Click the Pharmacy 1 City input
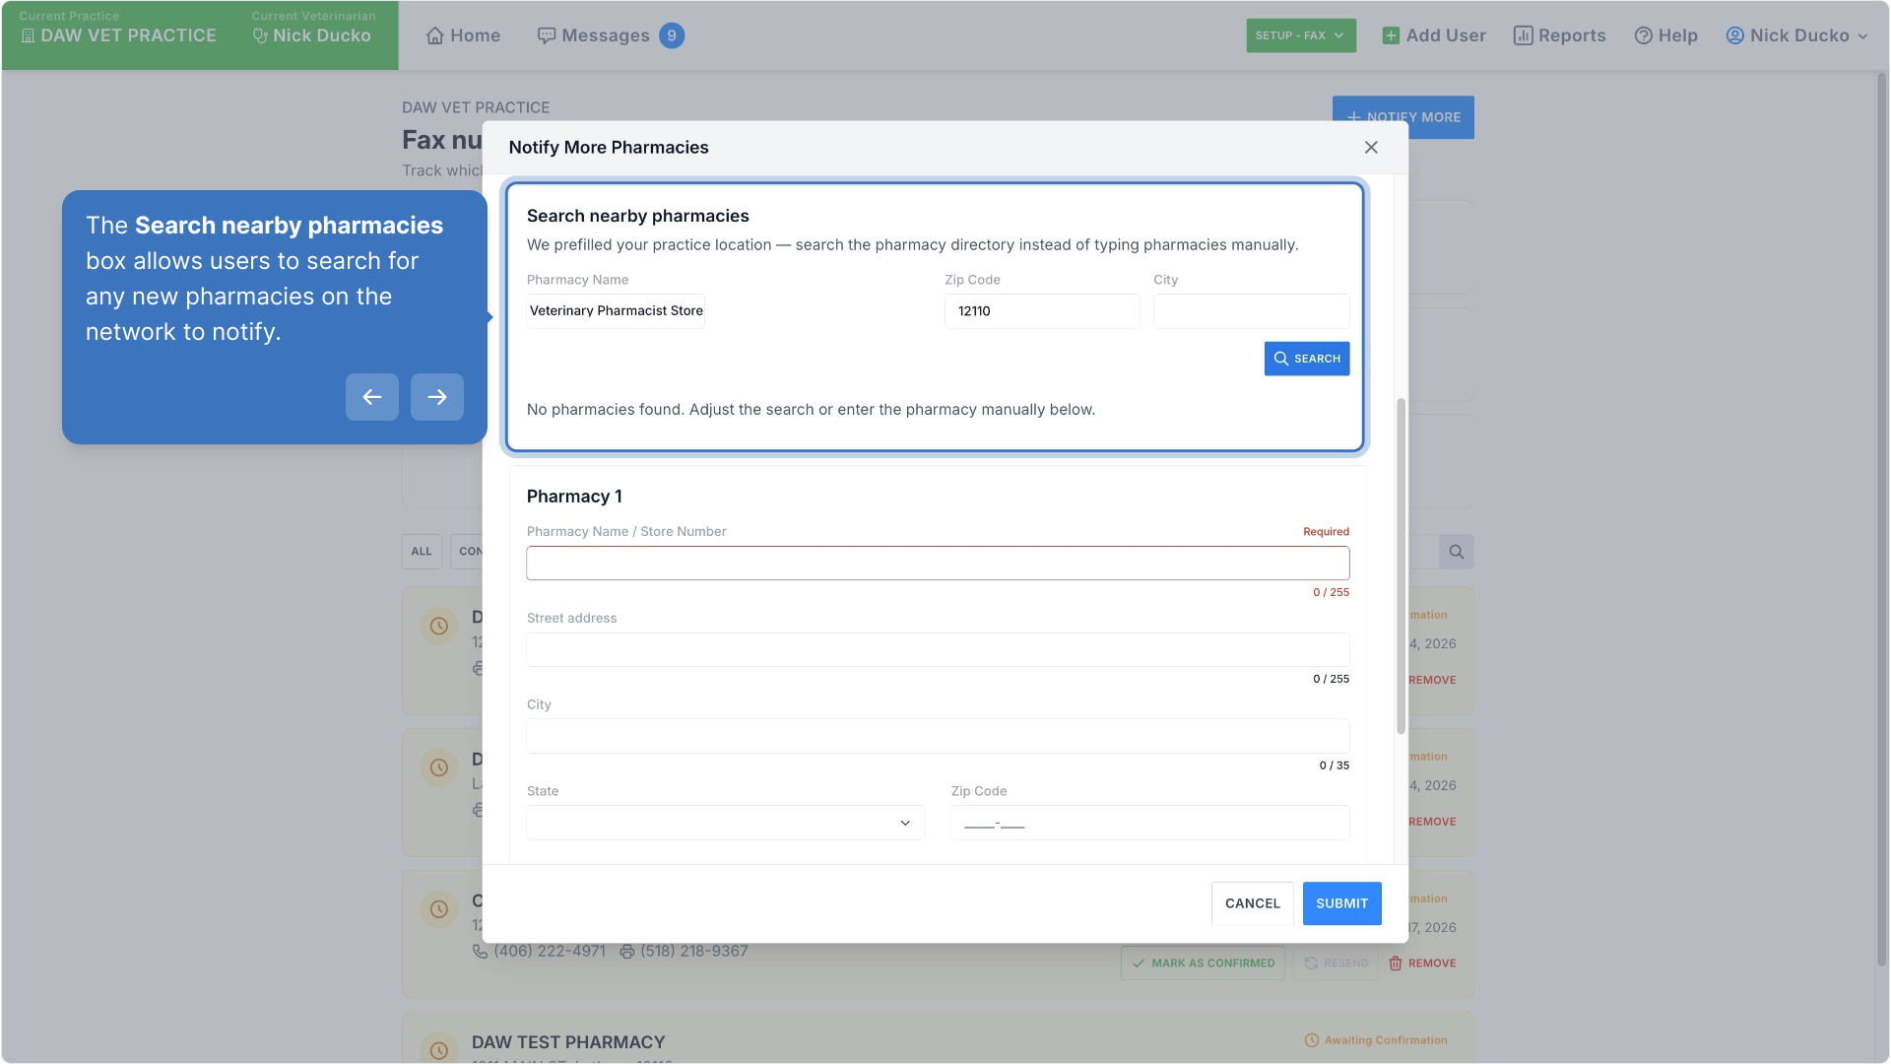This screenshot has height=1064, width=1891. [938, 737]
